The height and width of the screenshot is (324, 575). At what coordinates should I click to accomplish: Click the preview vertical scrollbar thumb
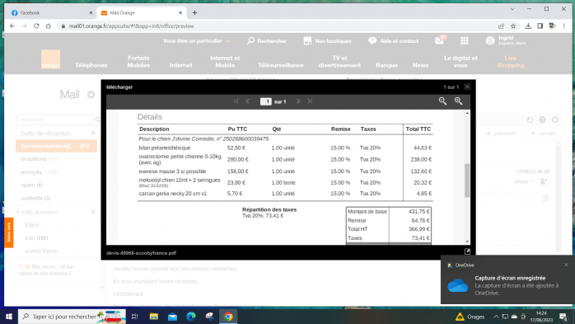tap(467, 181)
